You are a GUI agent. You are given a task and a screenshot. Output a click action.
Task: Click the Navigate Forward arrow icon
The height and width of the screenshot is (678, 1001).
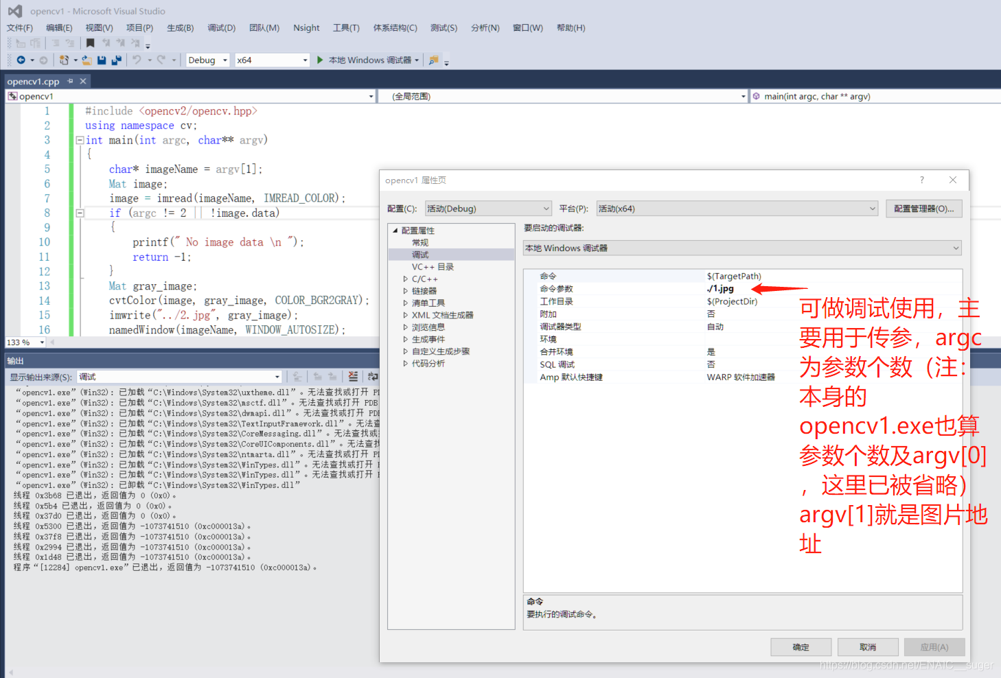click(43, 60)
